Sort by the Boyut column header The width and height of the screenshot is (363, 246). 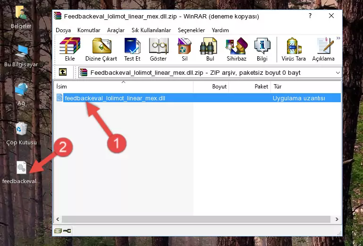211,87
